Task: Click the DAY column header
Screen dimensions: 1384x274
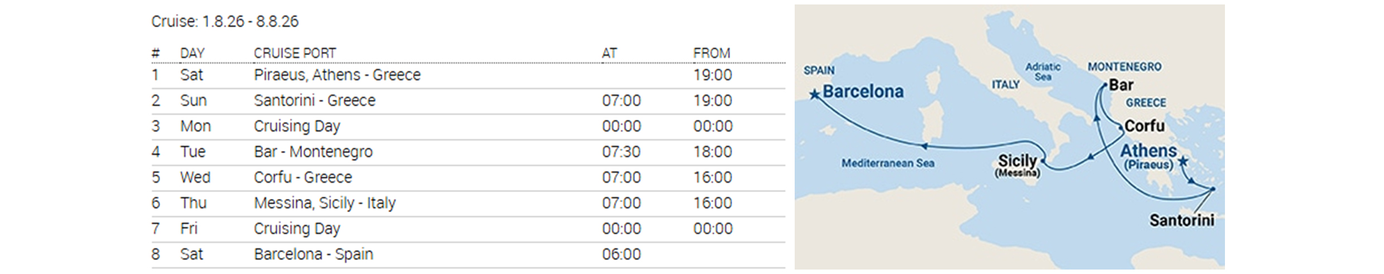Action: point(193,53)
